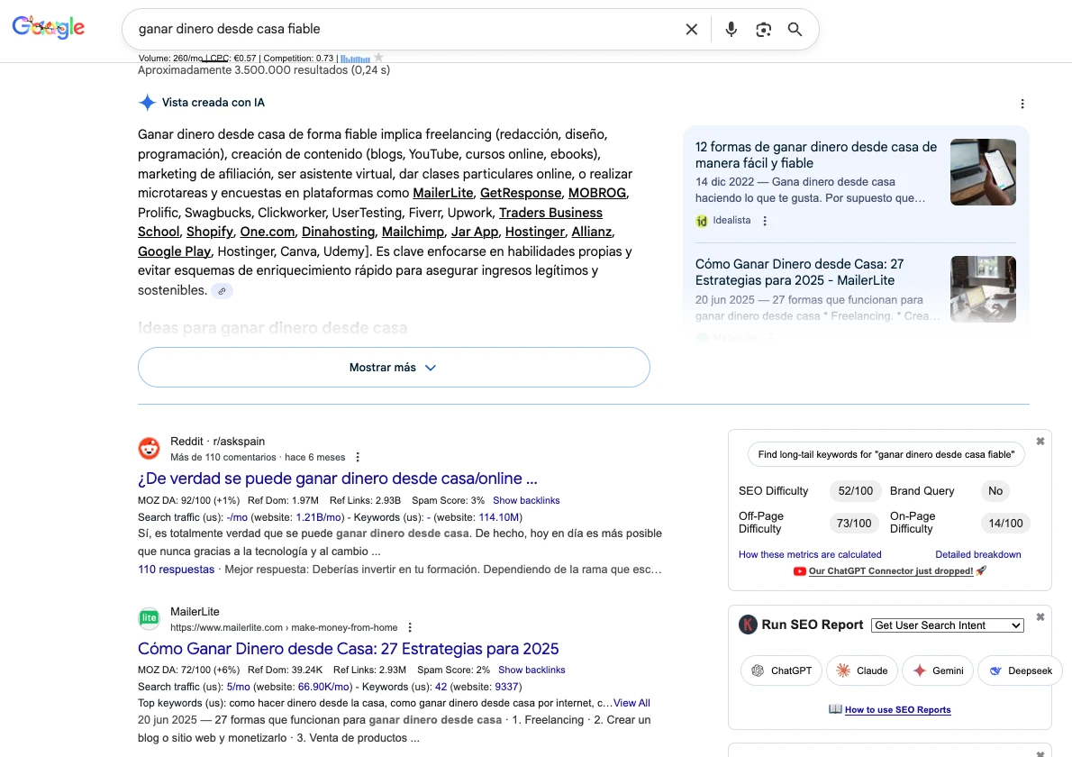Open the Shopify link in AI overview

pyautogui.click(x=209, y=233)
